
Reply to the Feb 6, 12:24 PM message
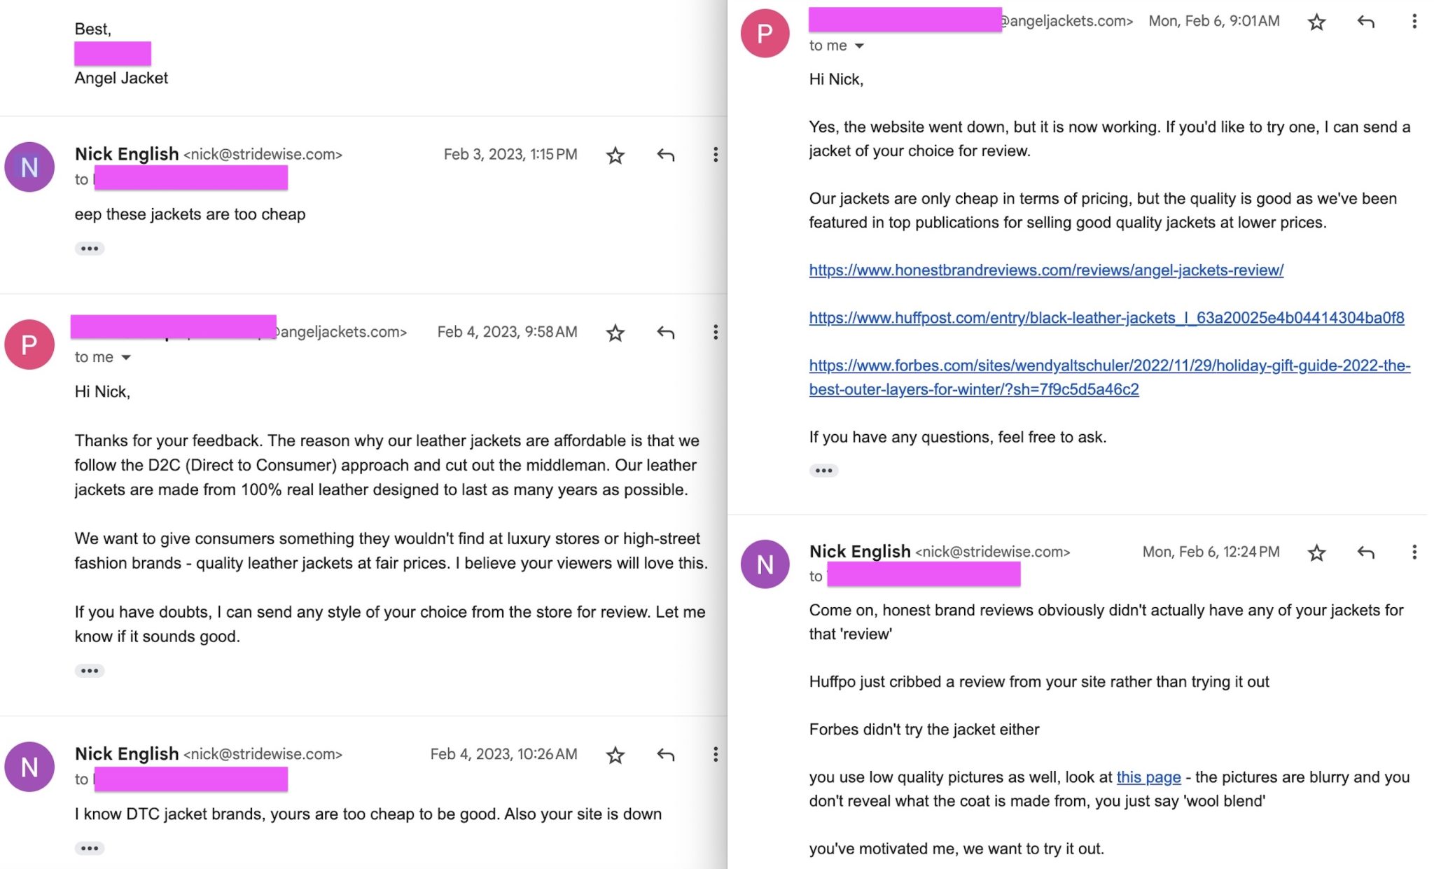[1365, 552]
